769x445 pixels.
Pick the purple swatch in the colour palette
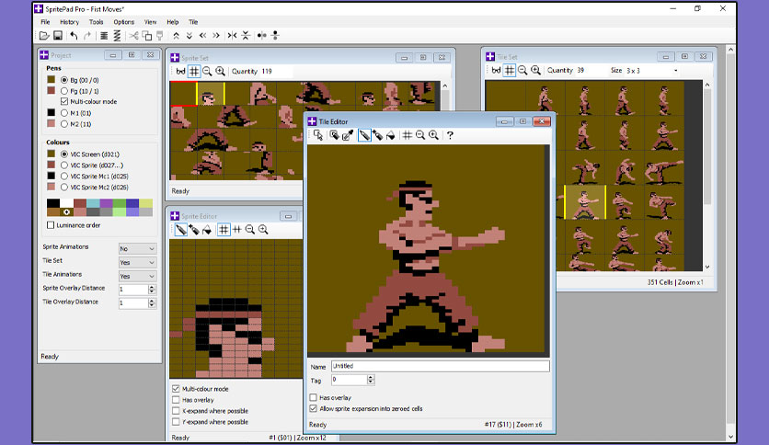pyautogui.click(x=107, y=203)
